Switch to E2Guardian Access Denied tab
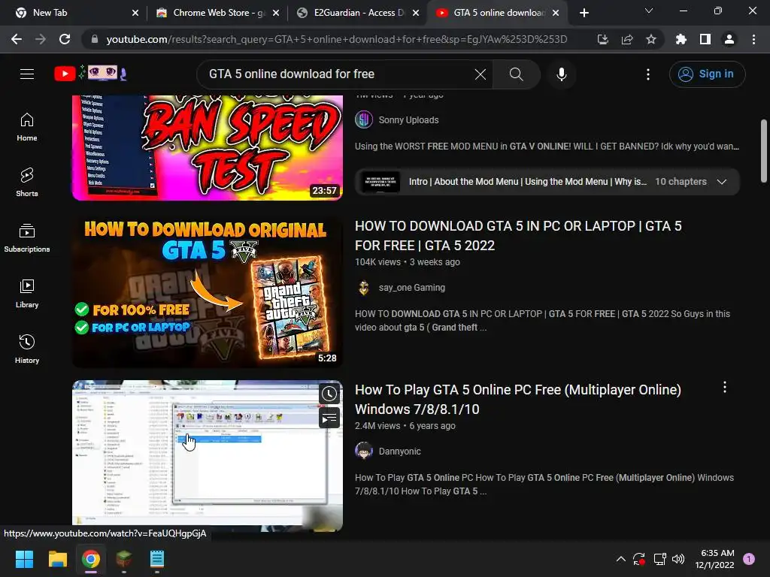This screenshot has height=577, width=770. (359, 13)
